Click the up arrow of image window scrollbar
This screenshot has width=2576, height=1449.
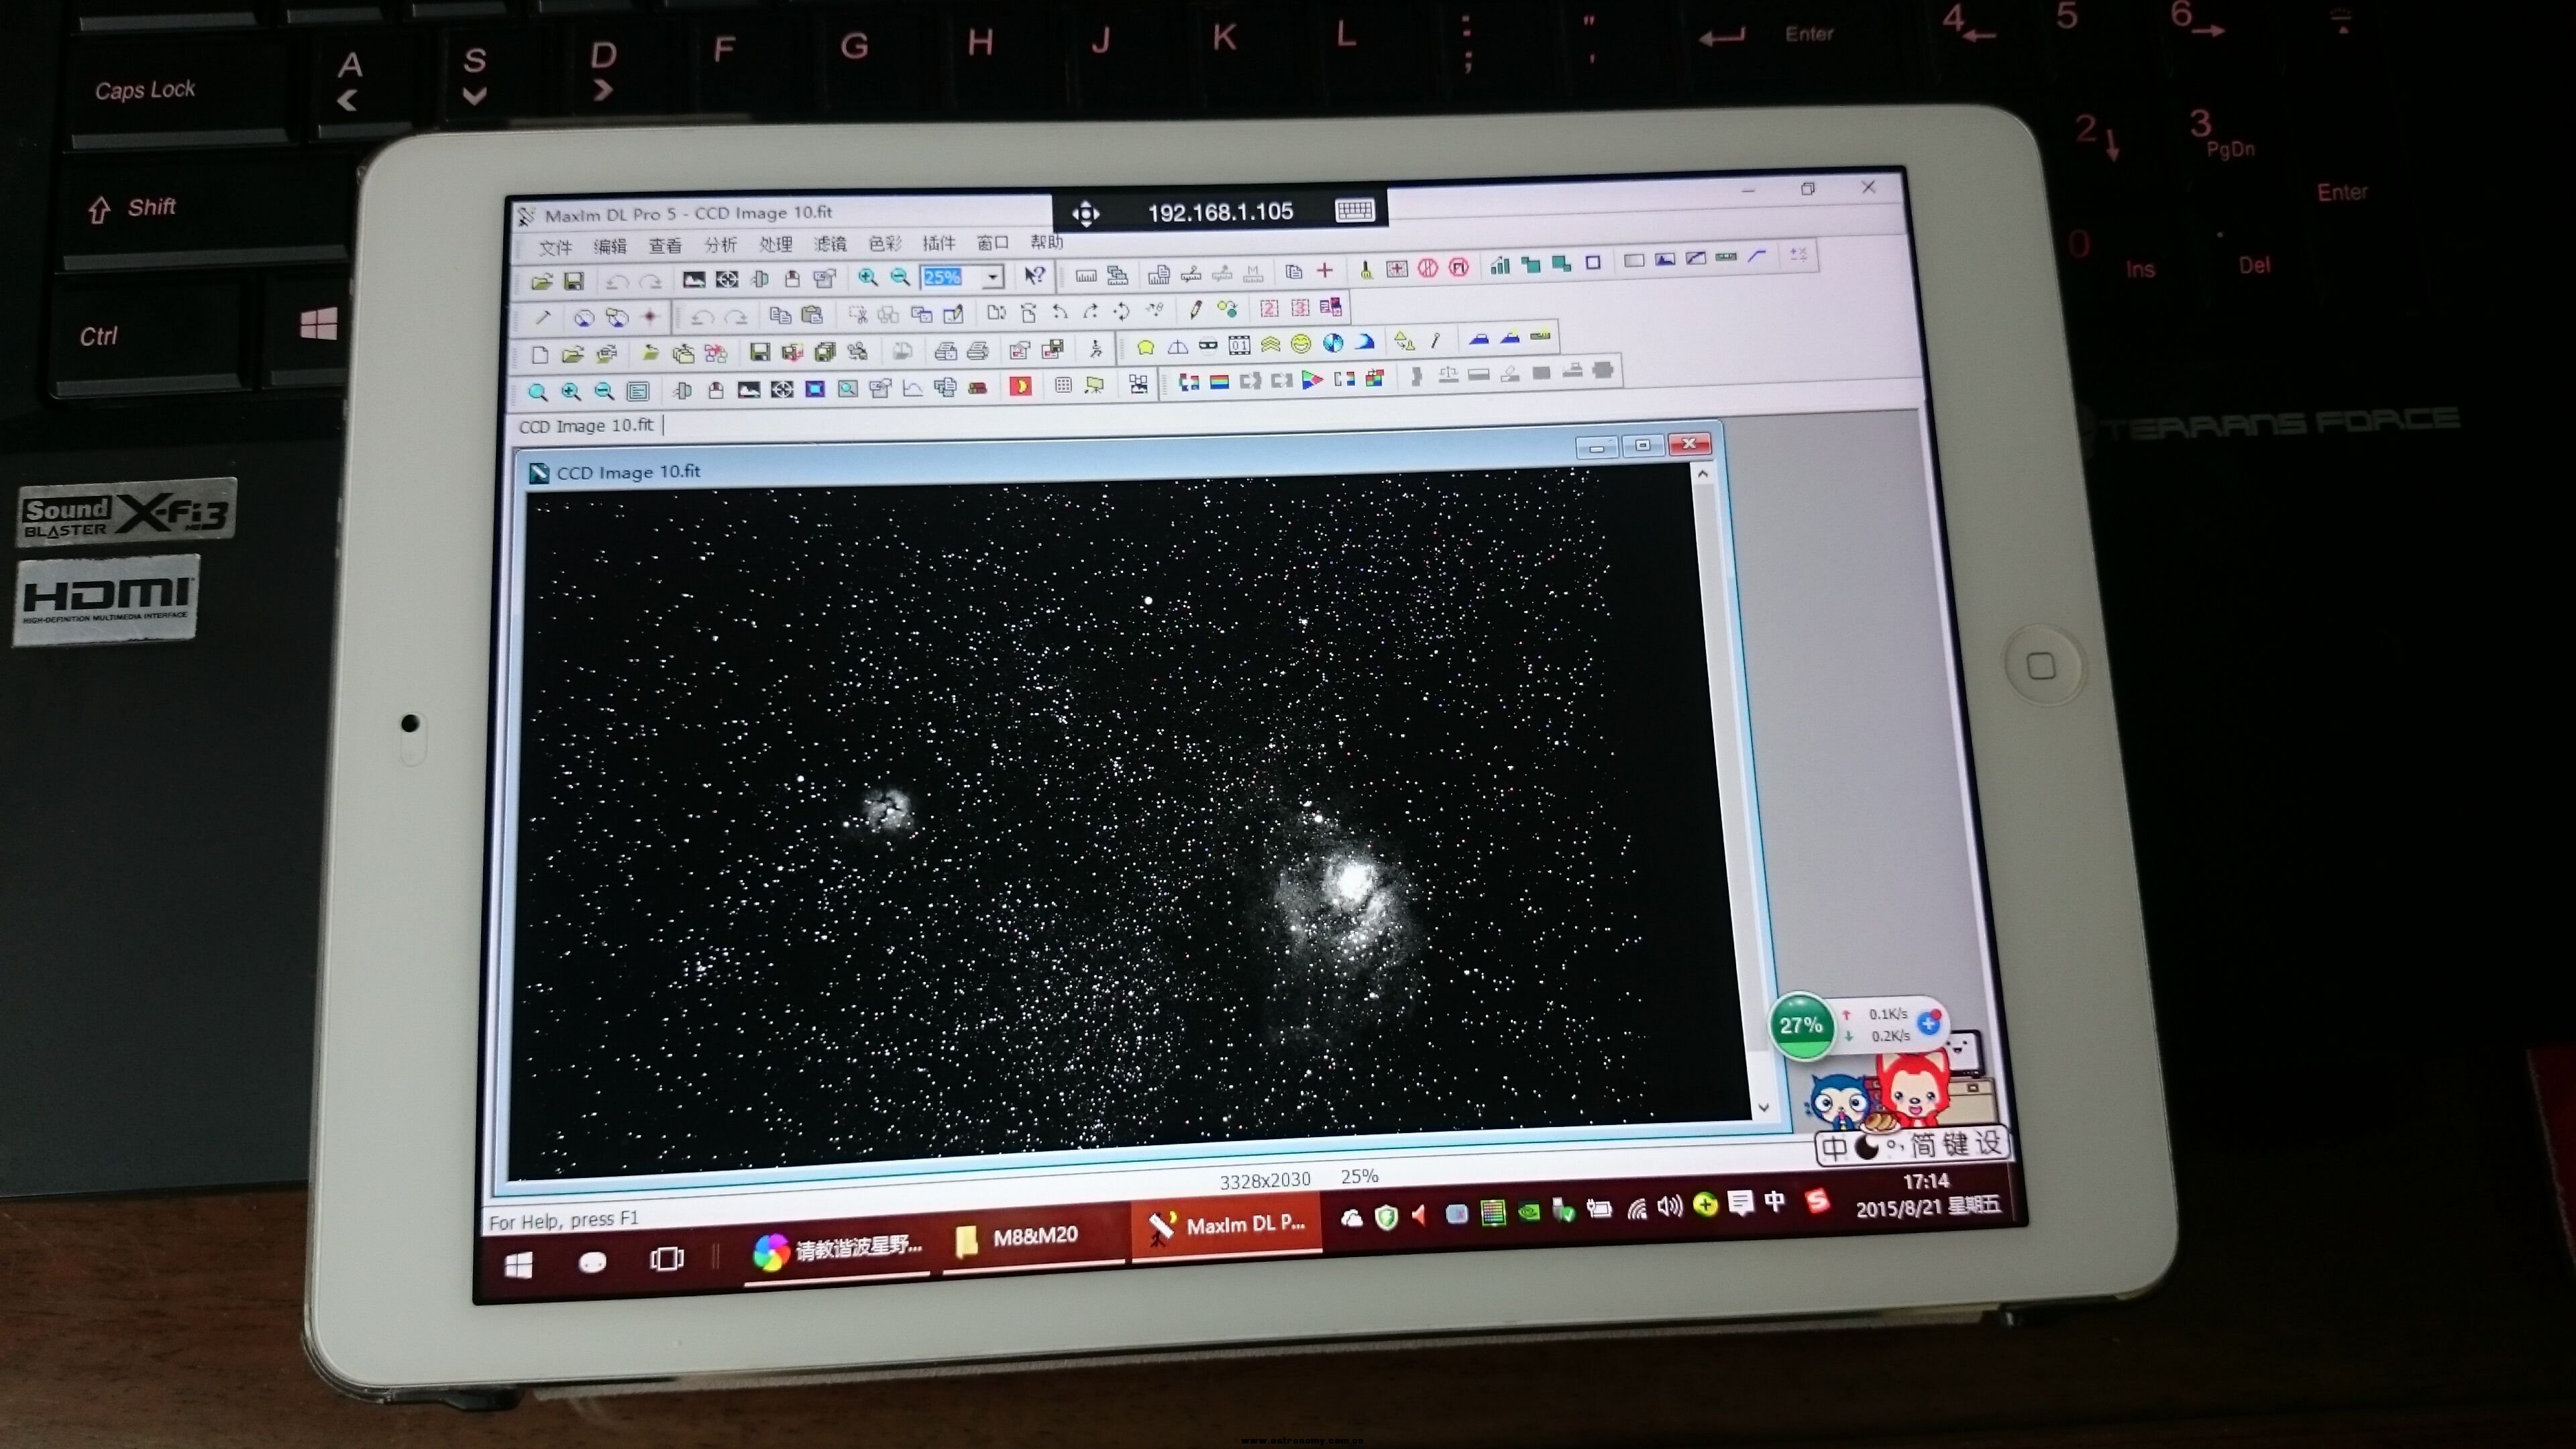1703,474
